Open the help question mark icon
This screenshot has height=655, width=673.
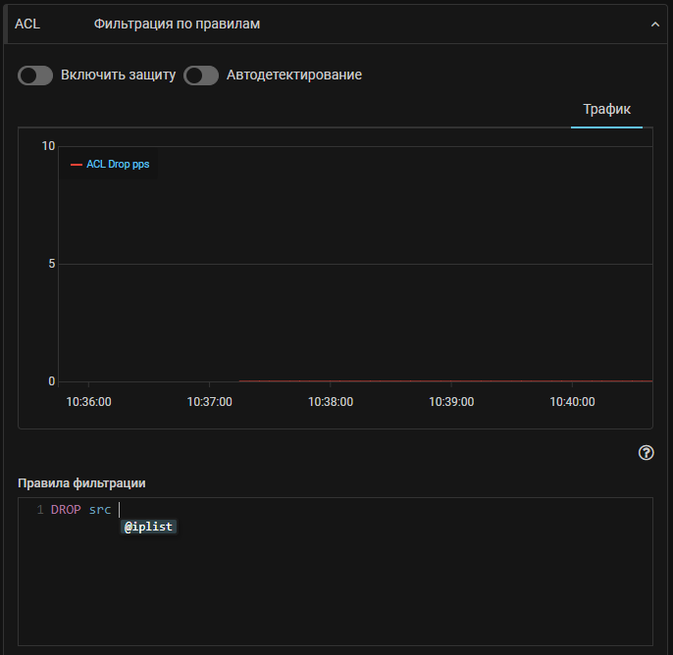coord(646,453)
